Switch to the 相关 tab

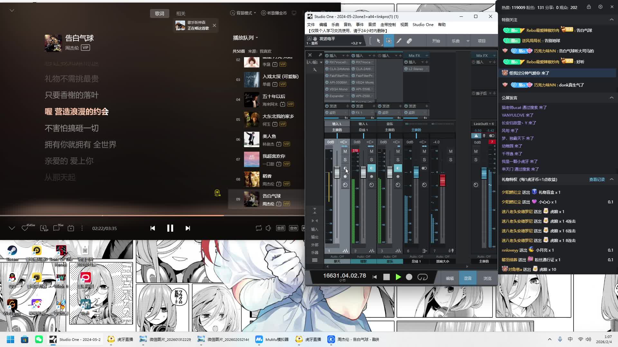181,13
